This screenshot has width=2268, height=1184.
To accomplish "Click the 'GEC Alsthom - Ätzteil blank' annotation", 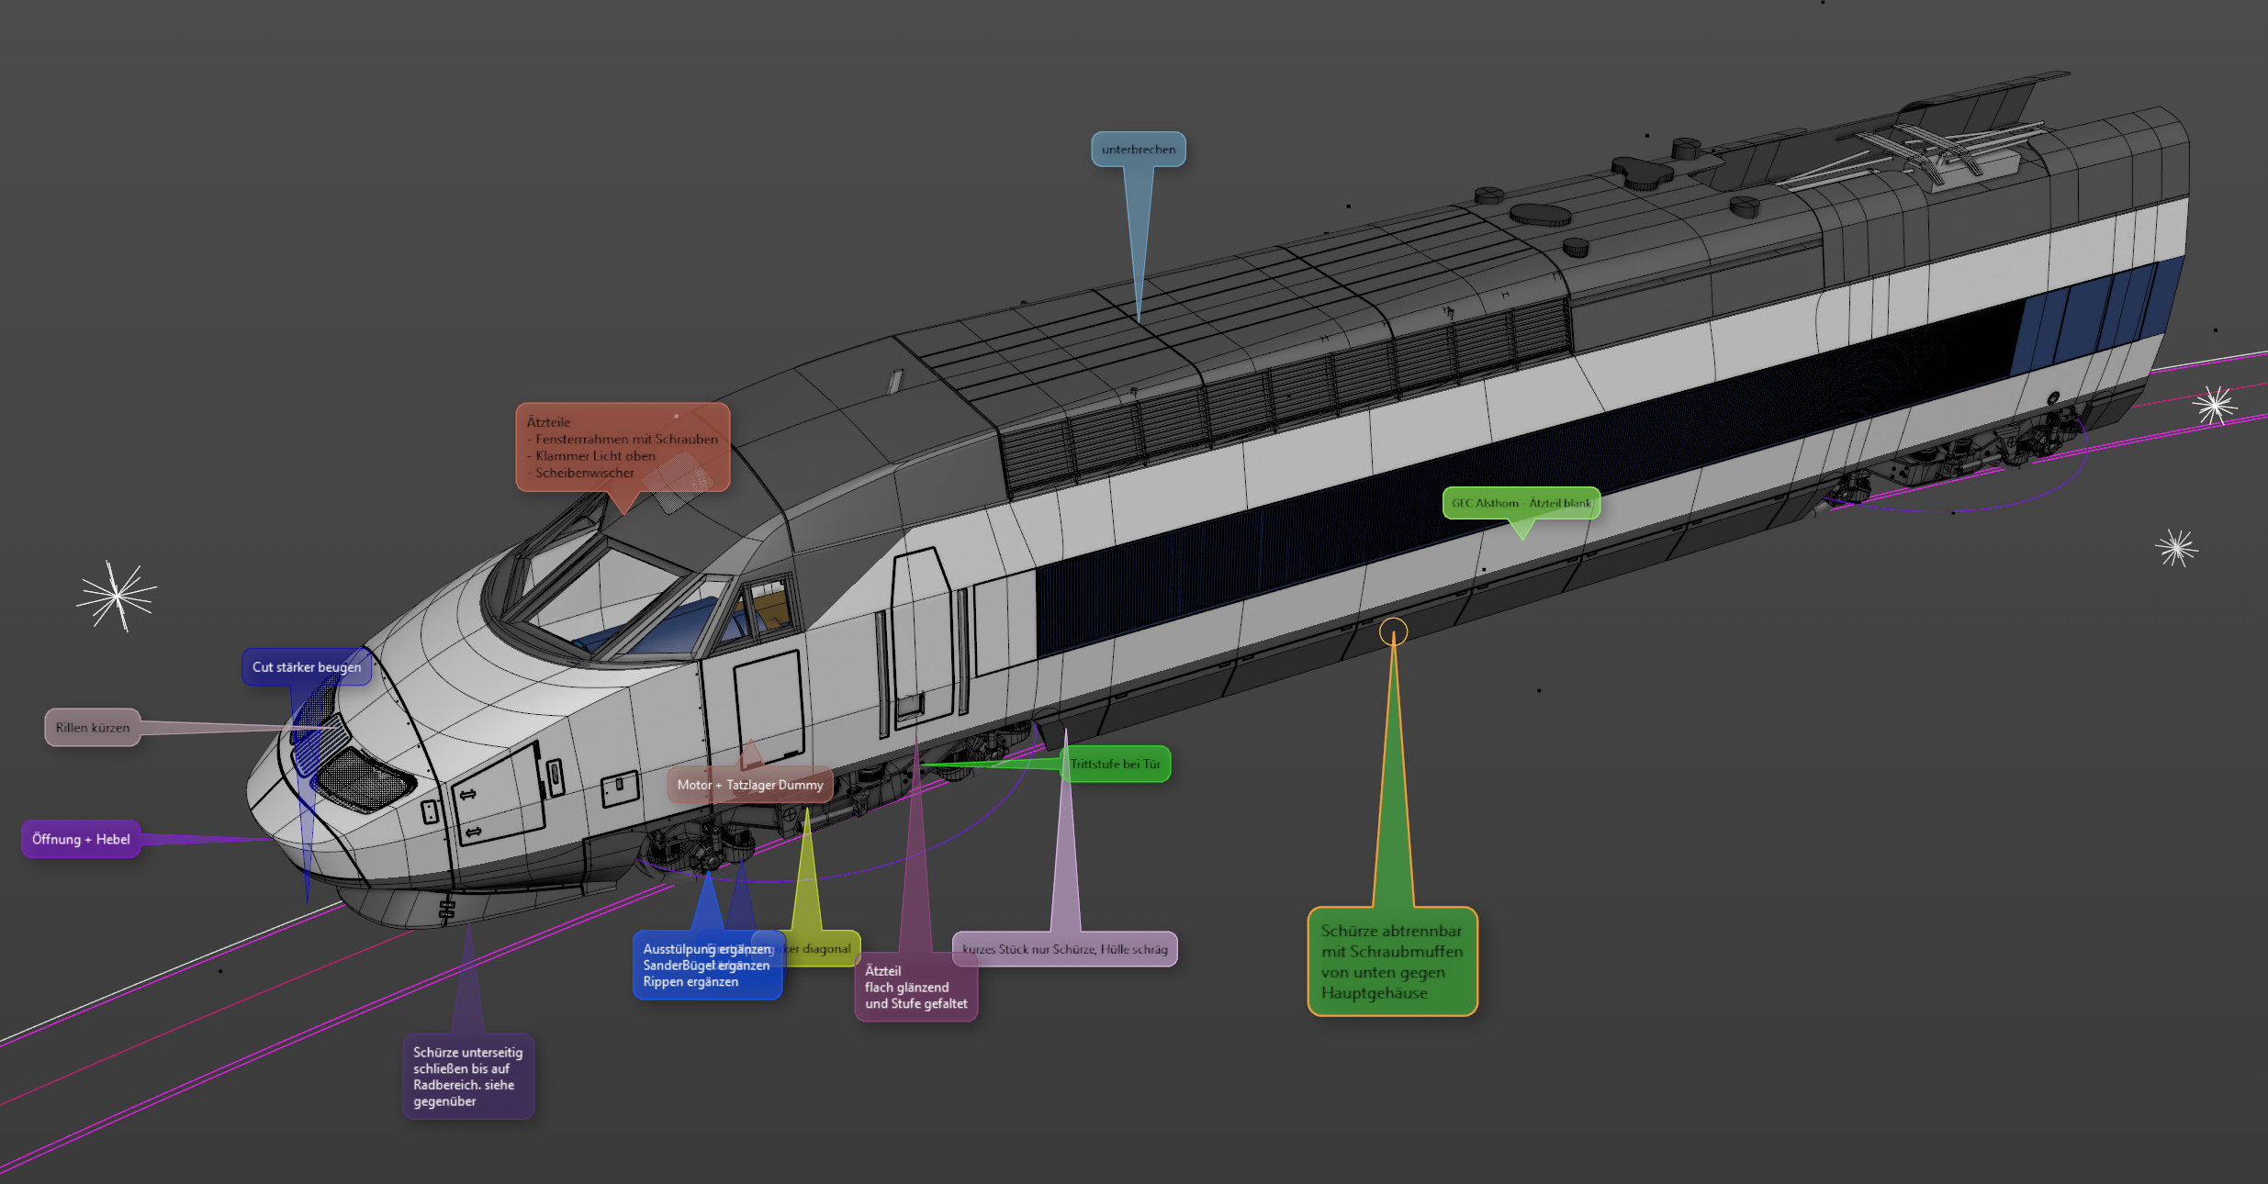I will [1521, 503].
